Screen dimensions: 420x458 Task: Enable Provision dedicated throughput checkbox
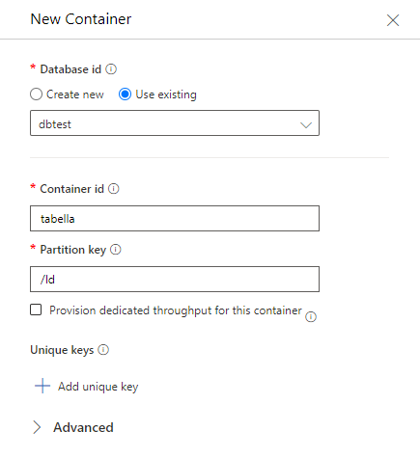click(x=36, y=310)
